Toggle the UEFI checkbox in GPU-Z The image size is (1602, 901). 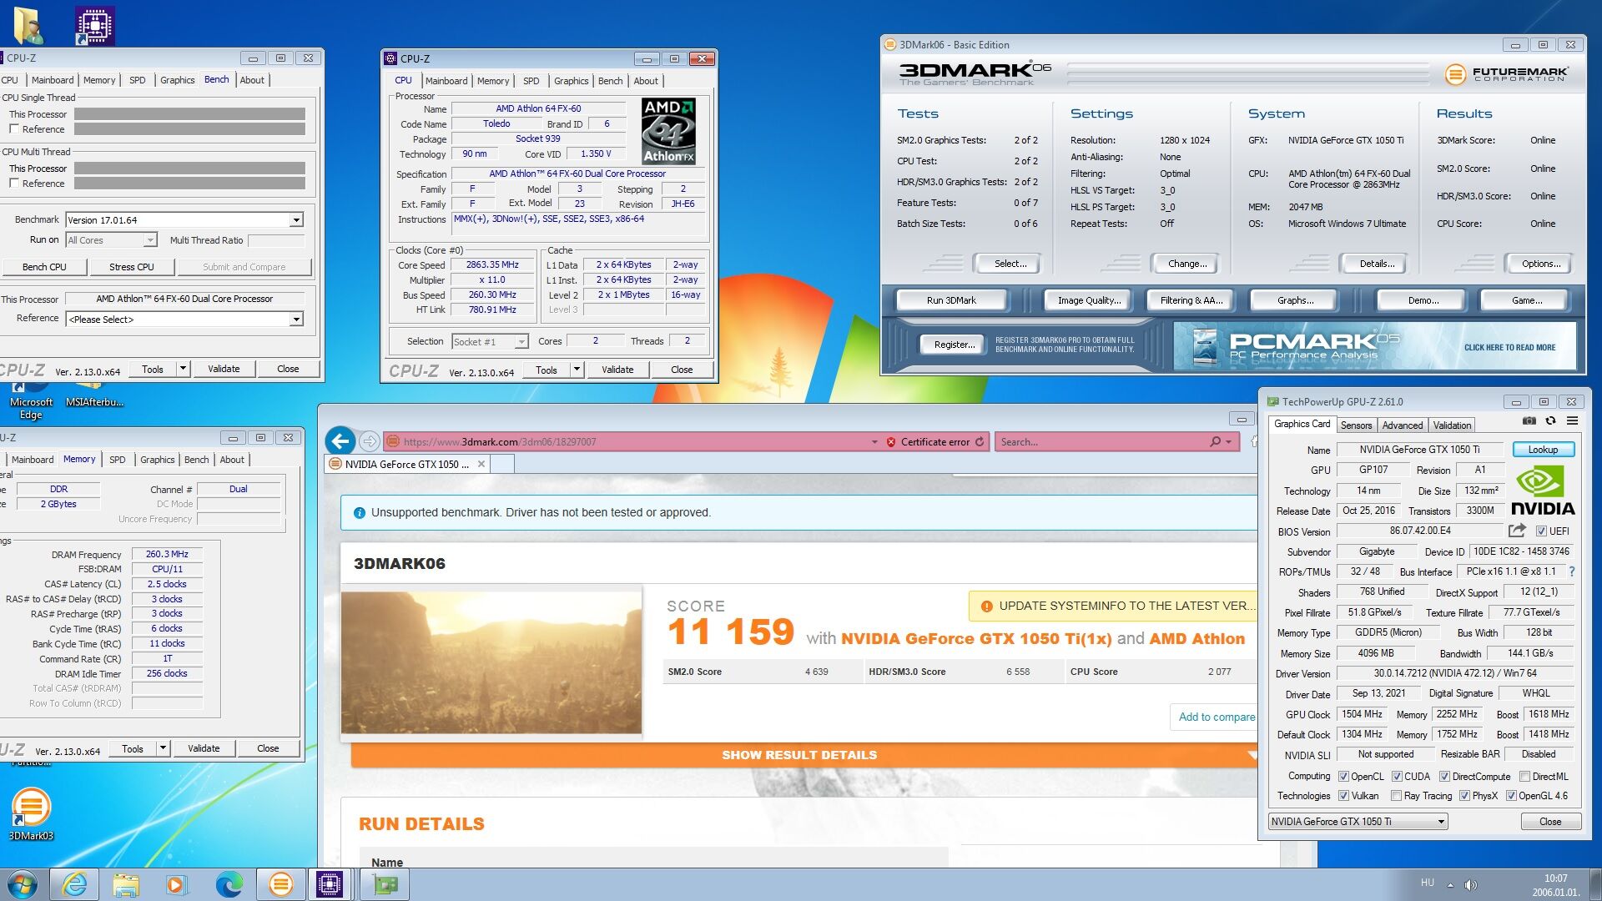1541,531
